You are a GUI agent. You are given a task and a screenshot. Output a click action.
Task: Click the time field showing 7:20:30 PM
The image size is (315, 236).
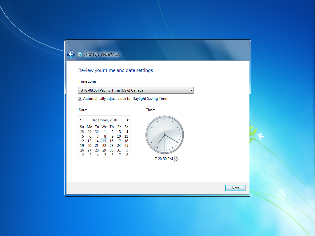(163, 159)
